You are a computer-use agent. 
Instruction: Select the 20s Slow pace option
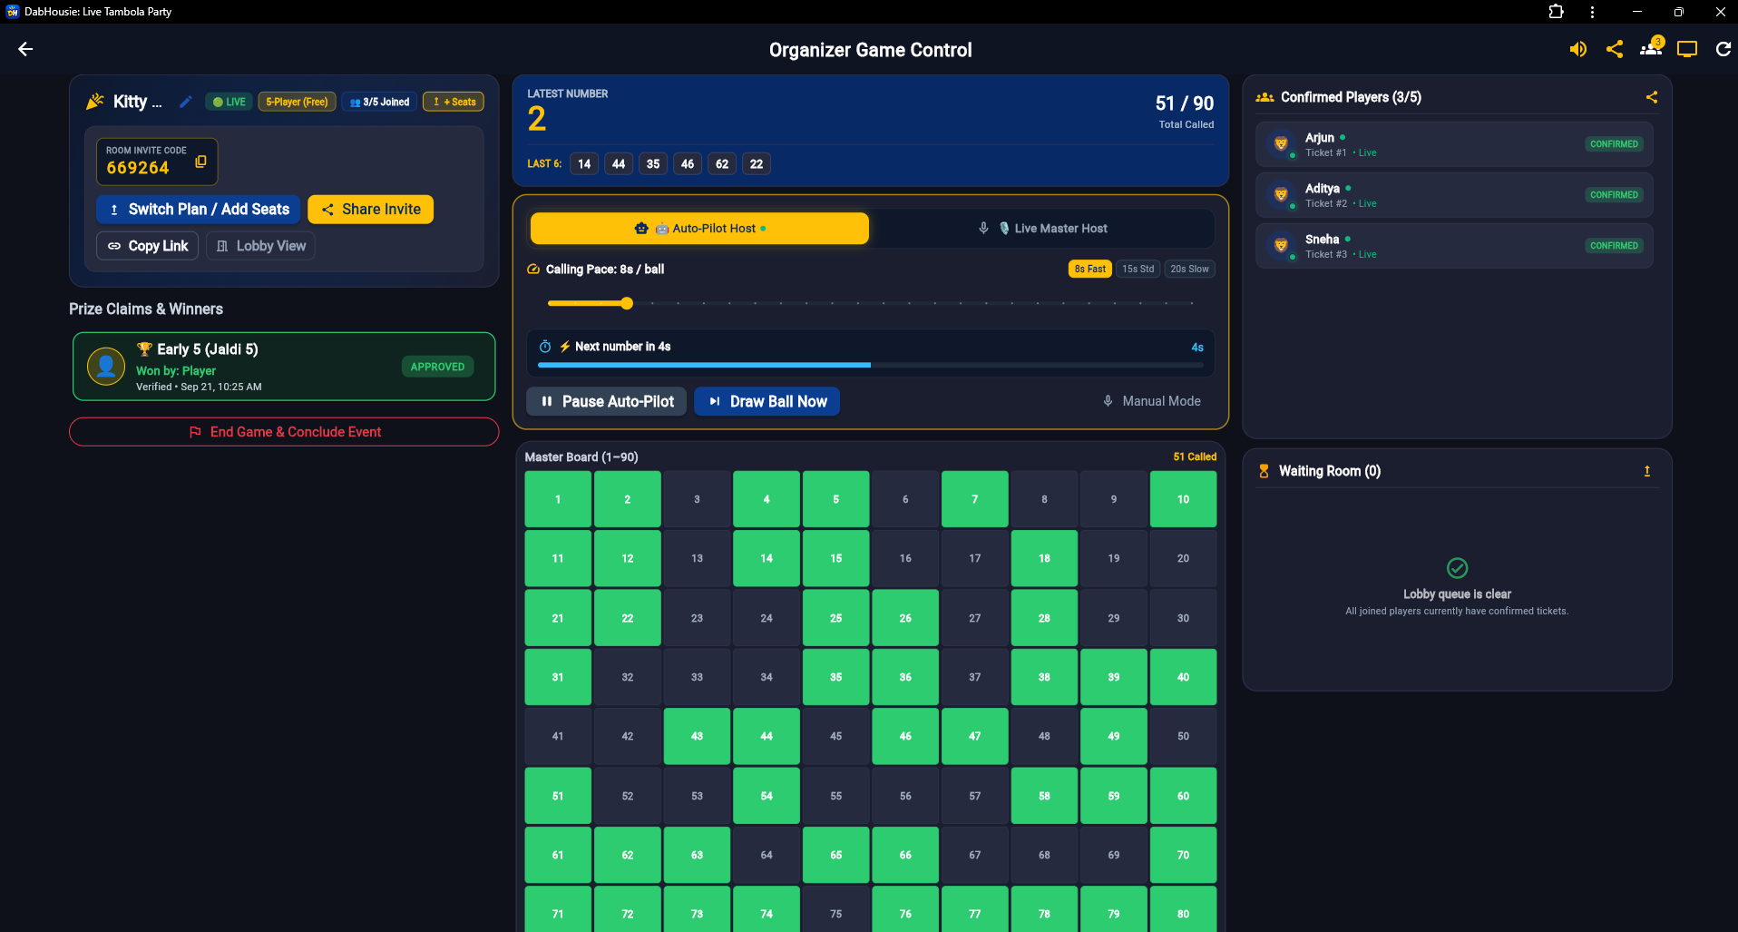click(1189, 269)
